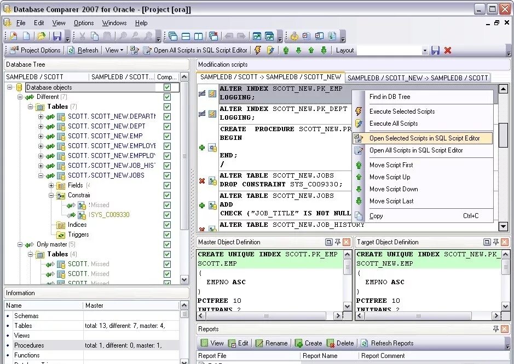Click the drop icon beside ALTER TABLE DROP CONSTRAINT script

pos(202,181)
